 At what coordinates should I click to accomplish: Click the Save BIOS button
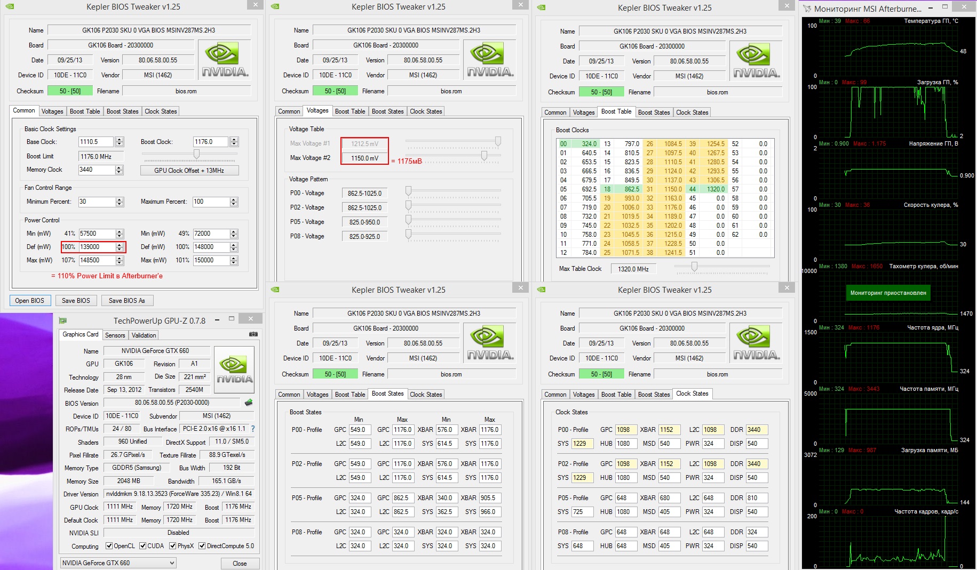[76, 301]
